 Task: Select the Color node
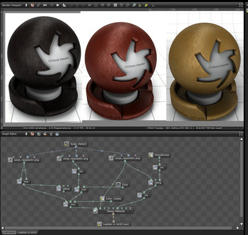(123, 185)
